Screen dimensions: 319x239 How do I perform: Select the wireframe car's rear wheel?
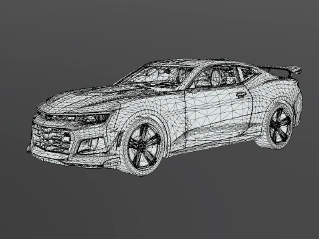coord(280,125)
